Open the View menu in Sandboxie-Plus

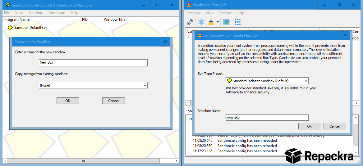tap(209, 13)
